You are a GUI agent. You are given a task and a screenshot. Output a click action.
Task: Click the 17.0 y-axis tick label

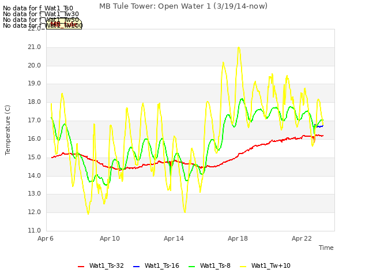coord(35,121)
